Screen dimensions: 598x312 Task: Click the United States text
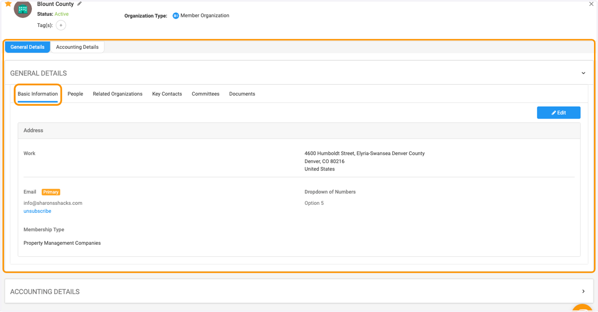(x=319, y=169)
